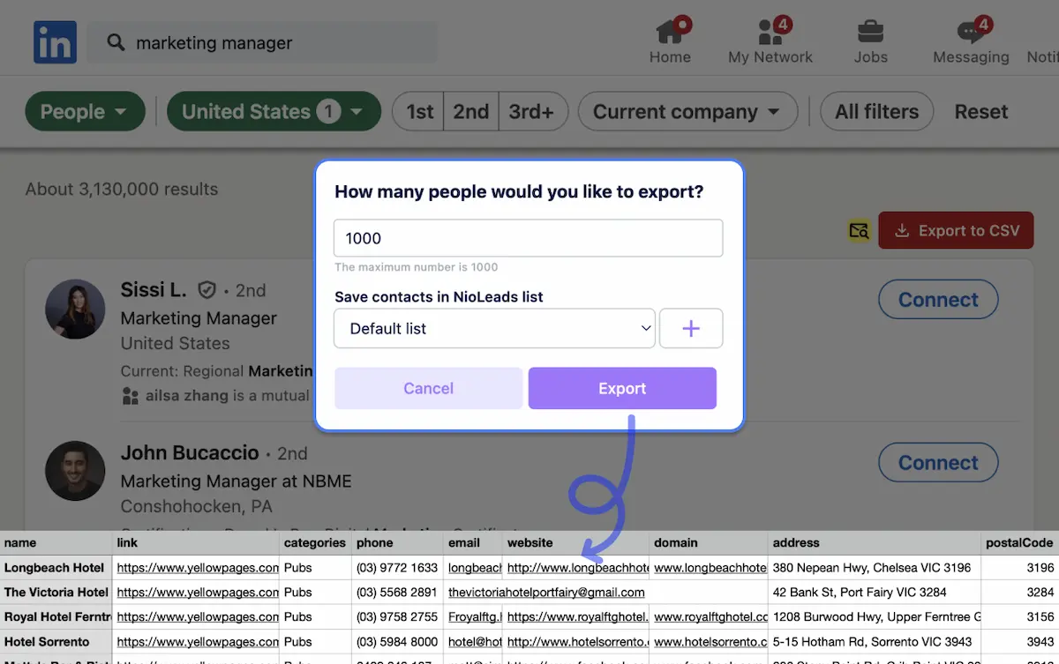
Task: Connect with John Bucaccio
Action: pos(938,462)
